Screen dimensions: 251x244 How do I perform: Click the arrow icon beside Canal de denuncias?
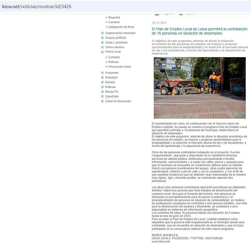[x=103, y=101]
